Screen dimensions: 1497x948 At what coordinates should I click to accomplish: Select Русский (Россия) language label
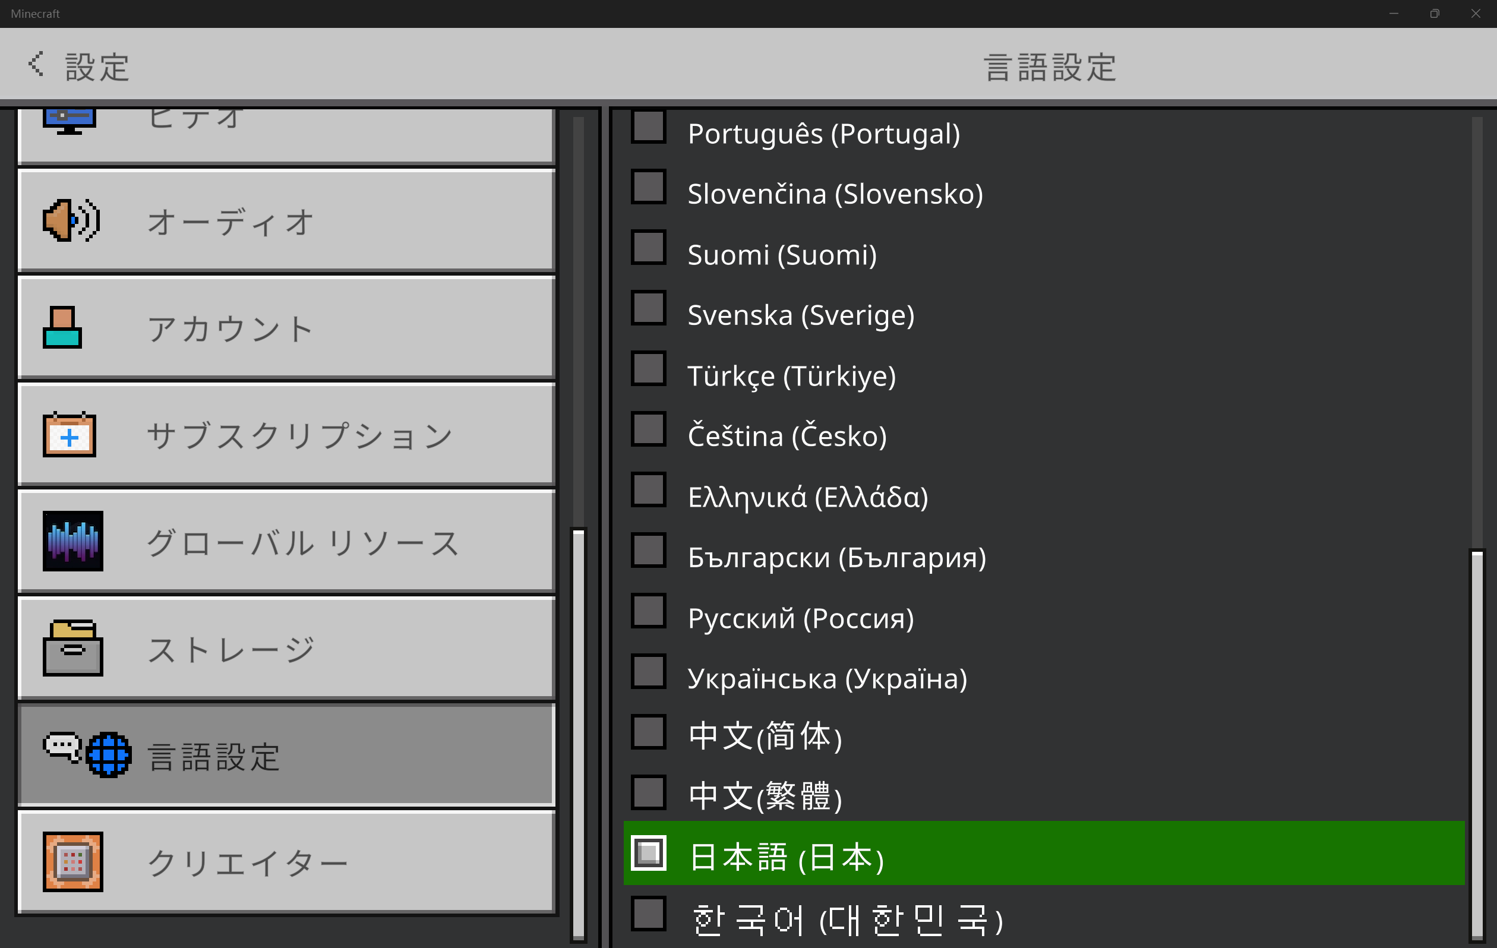(x=801, y=618)
